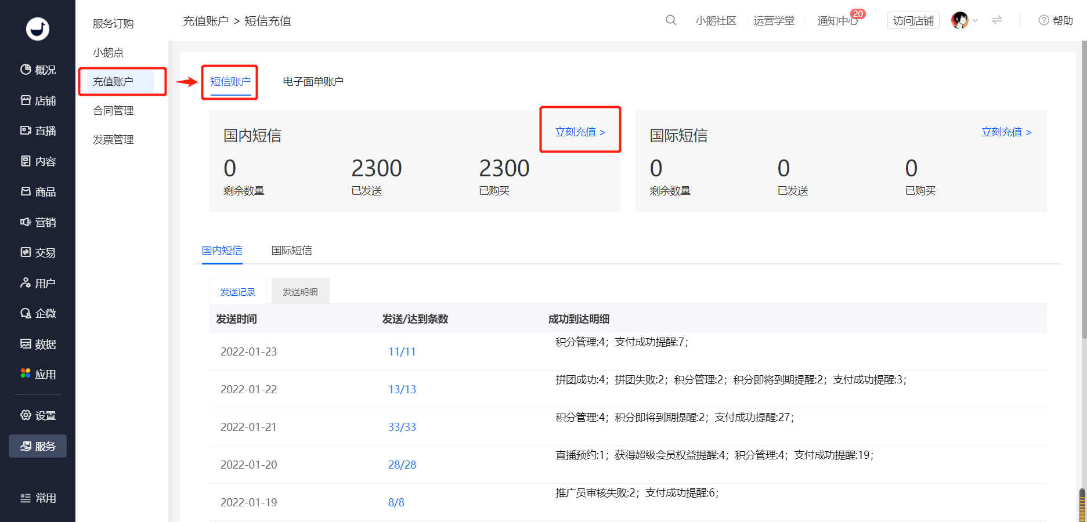Viewport: 1087px width, 522px height.
Task: Switch to 短信账户 tab
Action: point(230,82)
